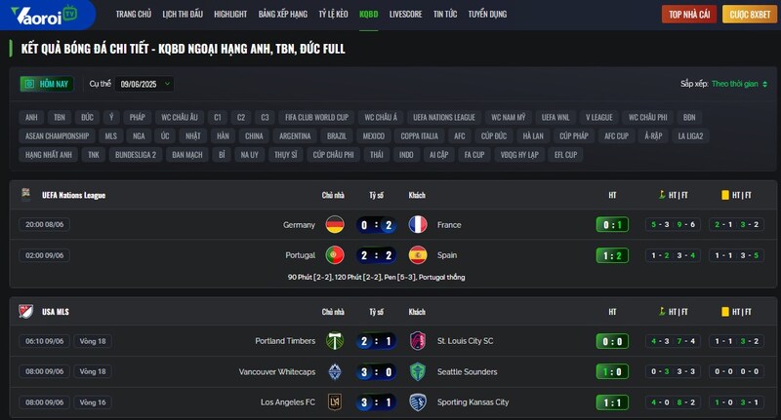Click the Vaoroi TV logo
Viewport: 781px width, 420px height.
pos(44,15)
